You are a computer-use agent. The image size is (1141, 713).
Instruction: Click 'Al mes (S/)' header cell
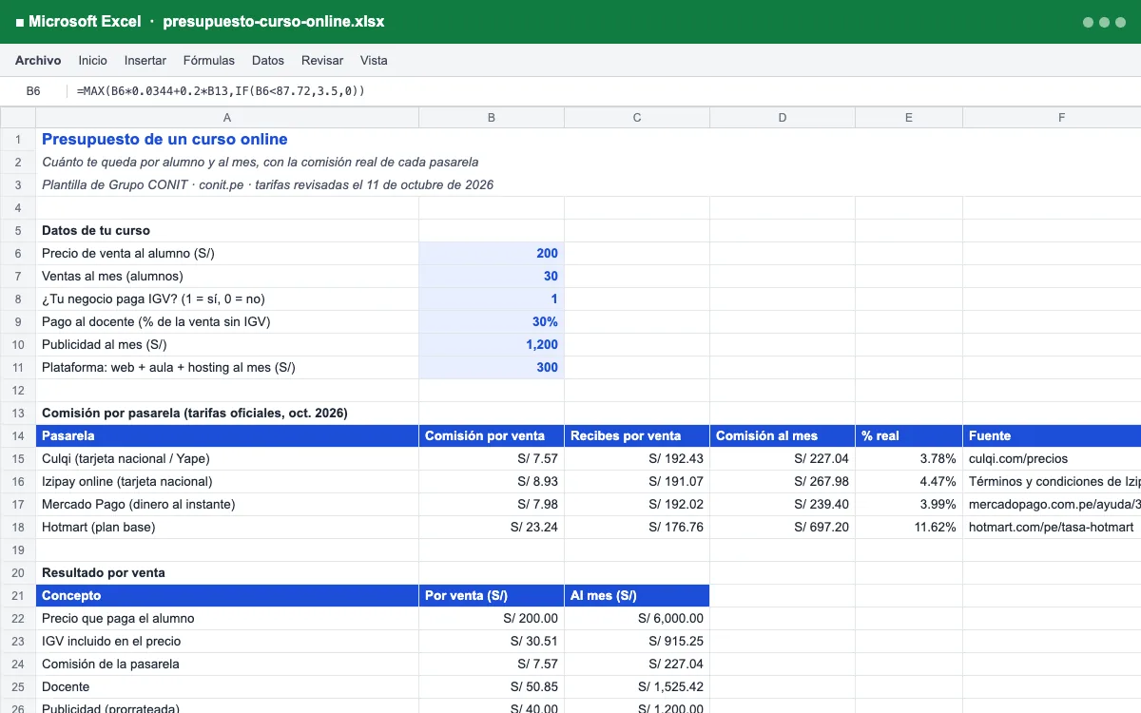pyautogui.click(x=637, y=595)
